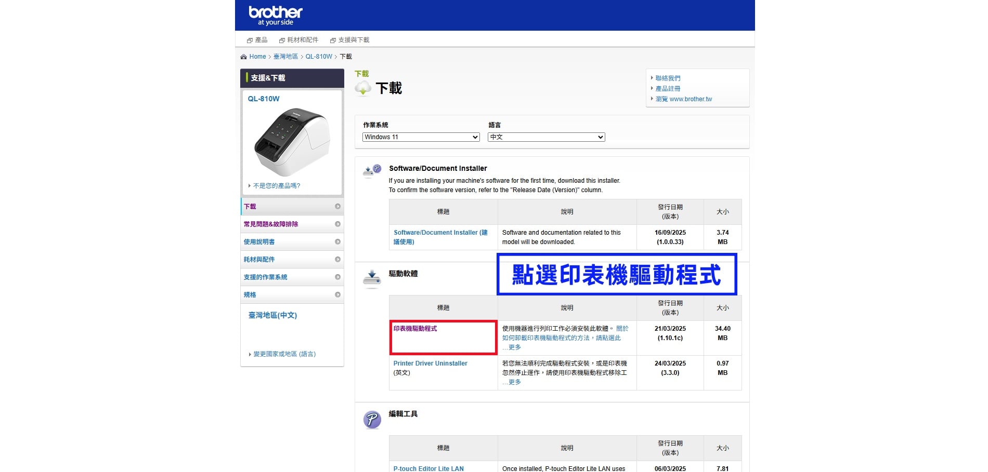Click 不是您的產品嗎? link
This screenshot has width=988, height=472.
pyautogui.click(x=277, y=186)
